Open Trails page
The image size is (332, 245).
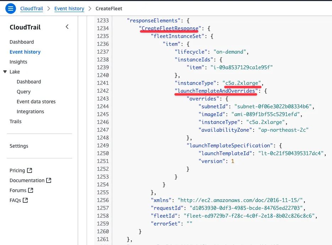16,121
